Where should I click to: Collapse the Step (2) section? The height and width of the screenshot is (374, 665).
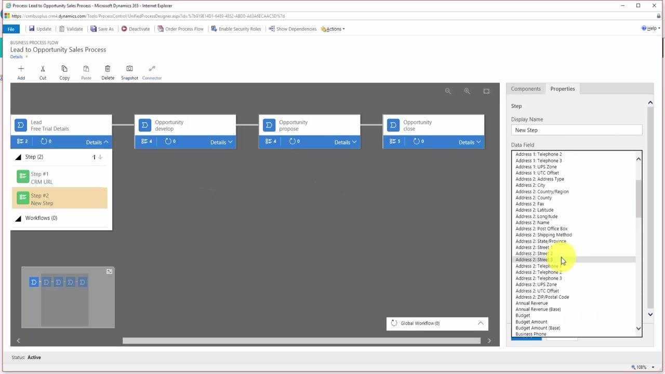[x=18, y=157]
